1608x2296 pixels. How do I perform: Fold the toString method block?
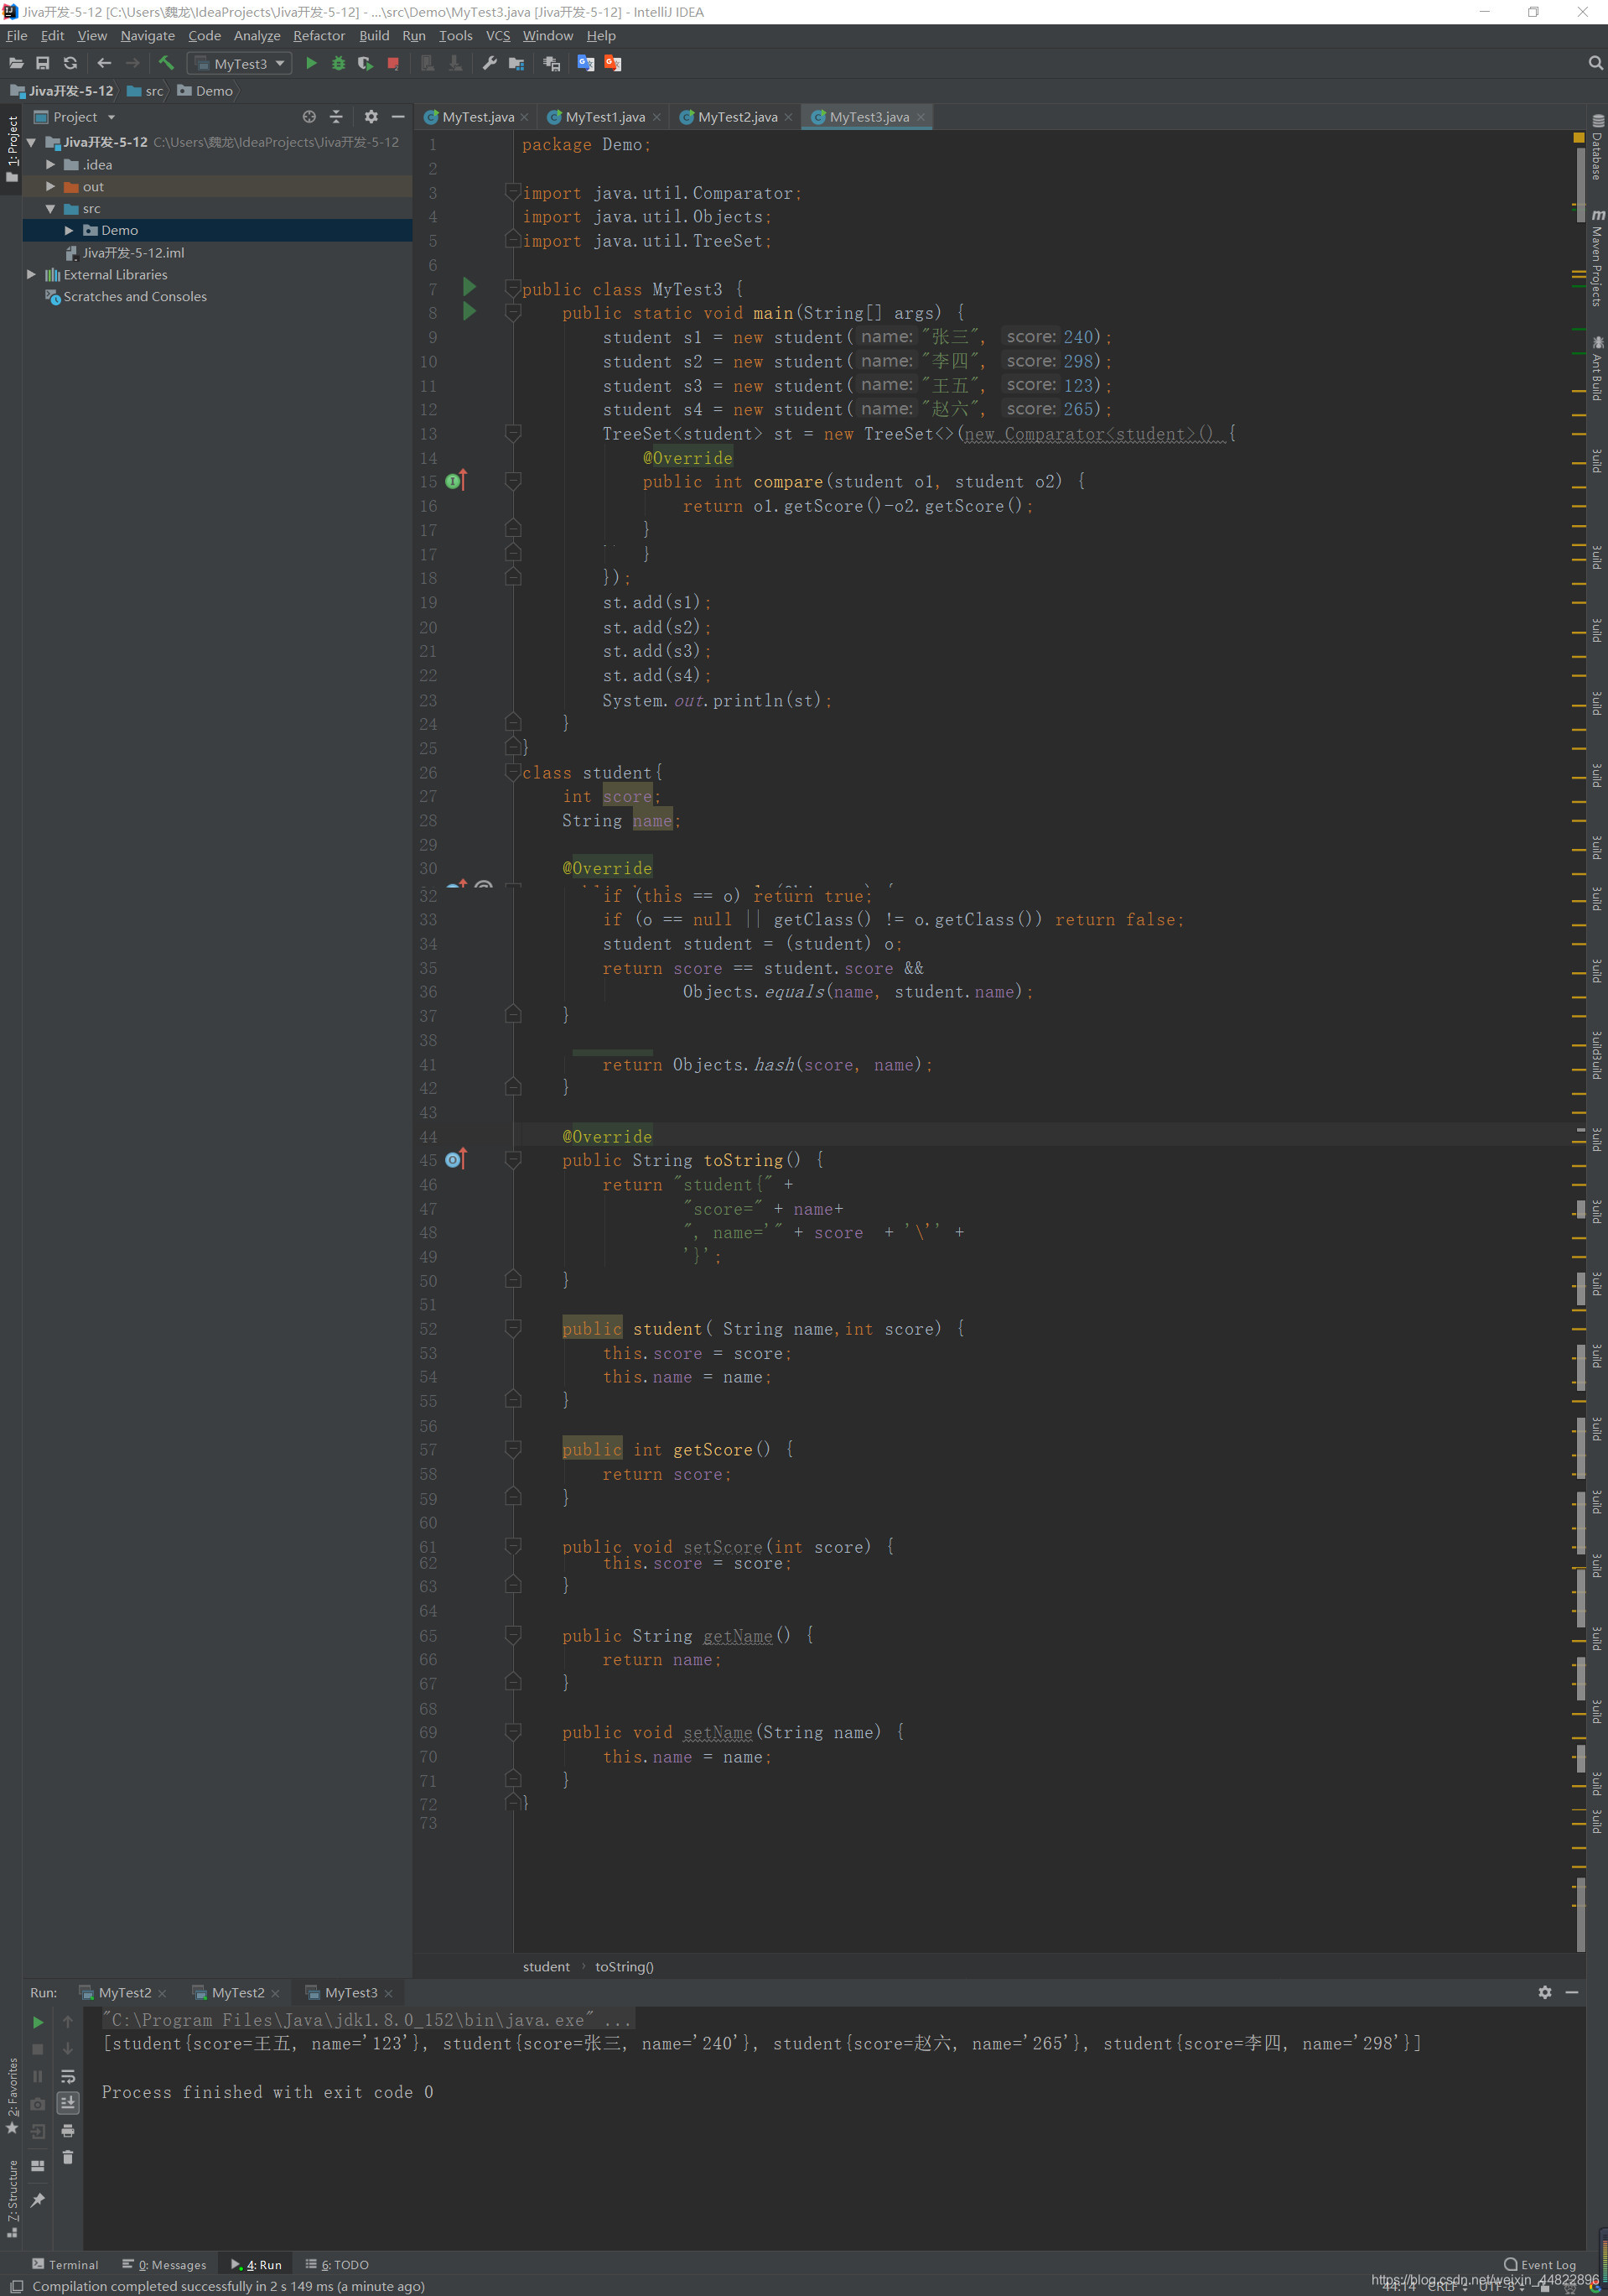click(x=514, y=1160)
